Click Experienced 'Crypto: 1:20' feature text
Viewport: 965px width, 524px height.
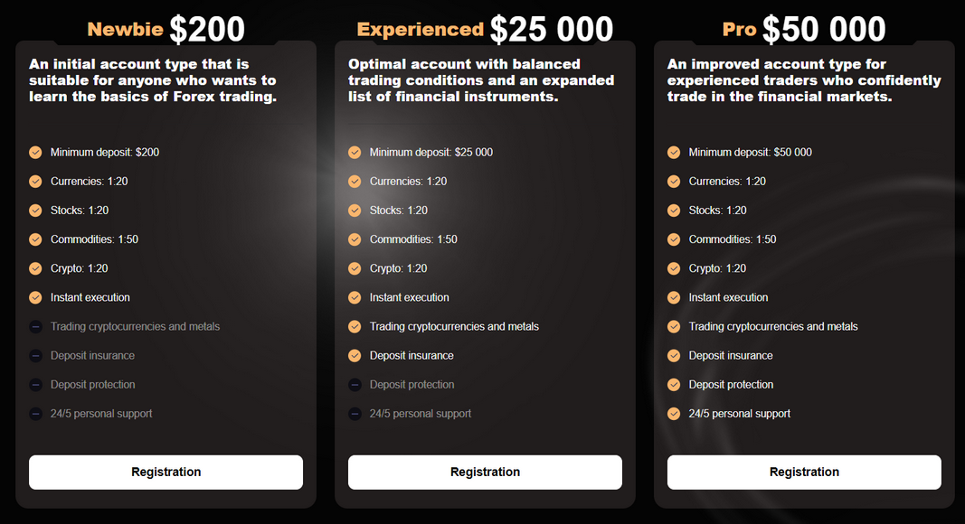click(398, 268)
